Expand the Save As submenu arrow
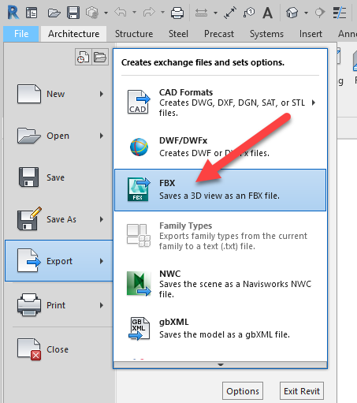The image size is (357, 403). click(102, 219)
